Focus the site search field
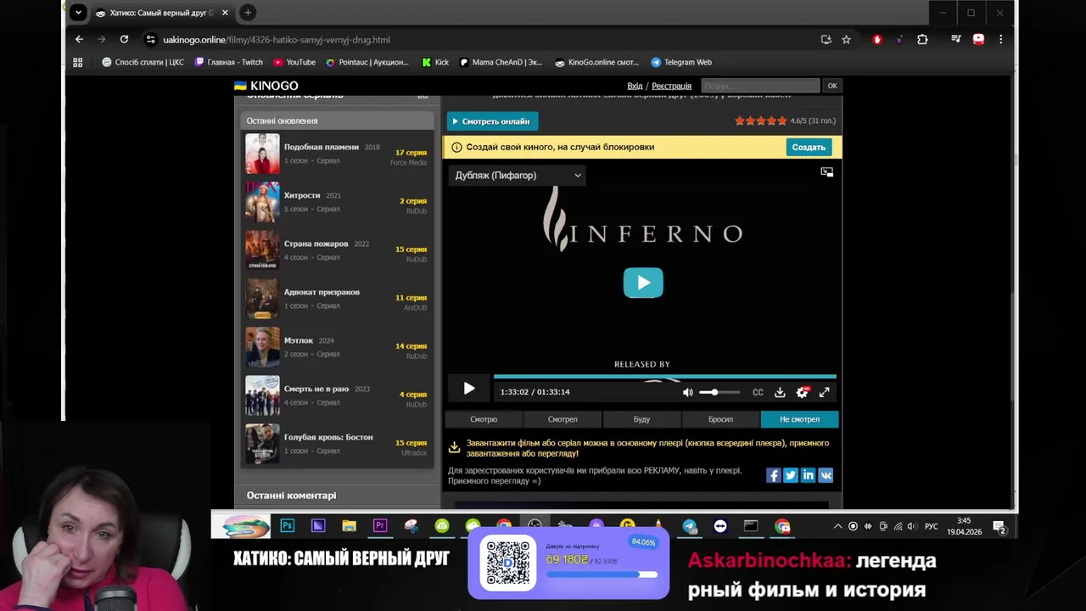The width and height of the screenshot is (1086, 611). click(x=760, y=86)
